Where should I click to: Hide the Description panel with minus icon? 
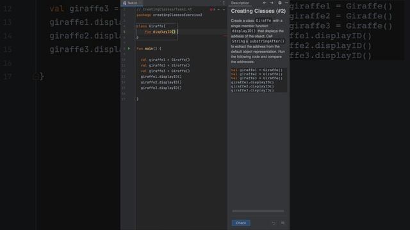286,3
